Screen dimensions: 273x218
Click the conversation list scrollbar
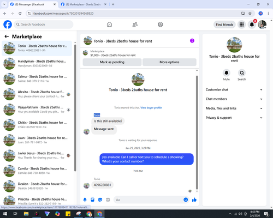[75, 107]
